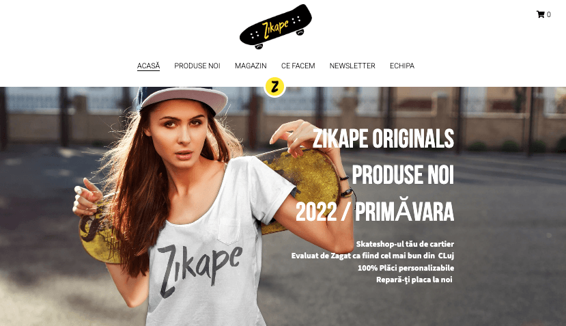The height and width of the screenshot is (326, 566).
Task: Open the ECHIPA menu link
Action: click(402, 66)
